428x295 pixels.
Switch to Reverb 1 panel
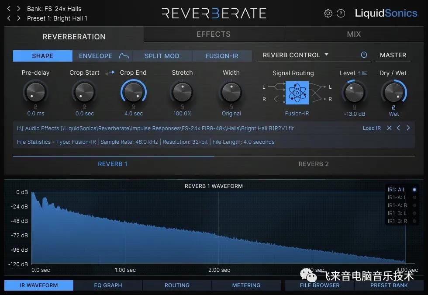[113, 164]
